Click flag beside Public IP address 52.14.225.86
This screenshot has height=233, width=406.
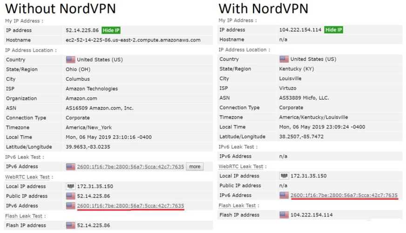[70, 196]
